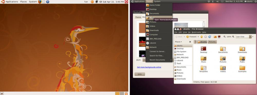Open the Music folder icon in file browser

[204, 60]
